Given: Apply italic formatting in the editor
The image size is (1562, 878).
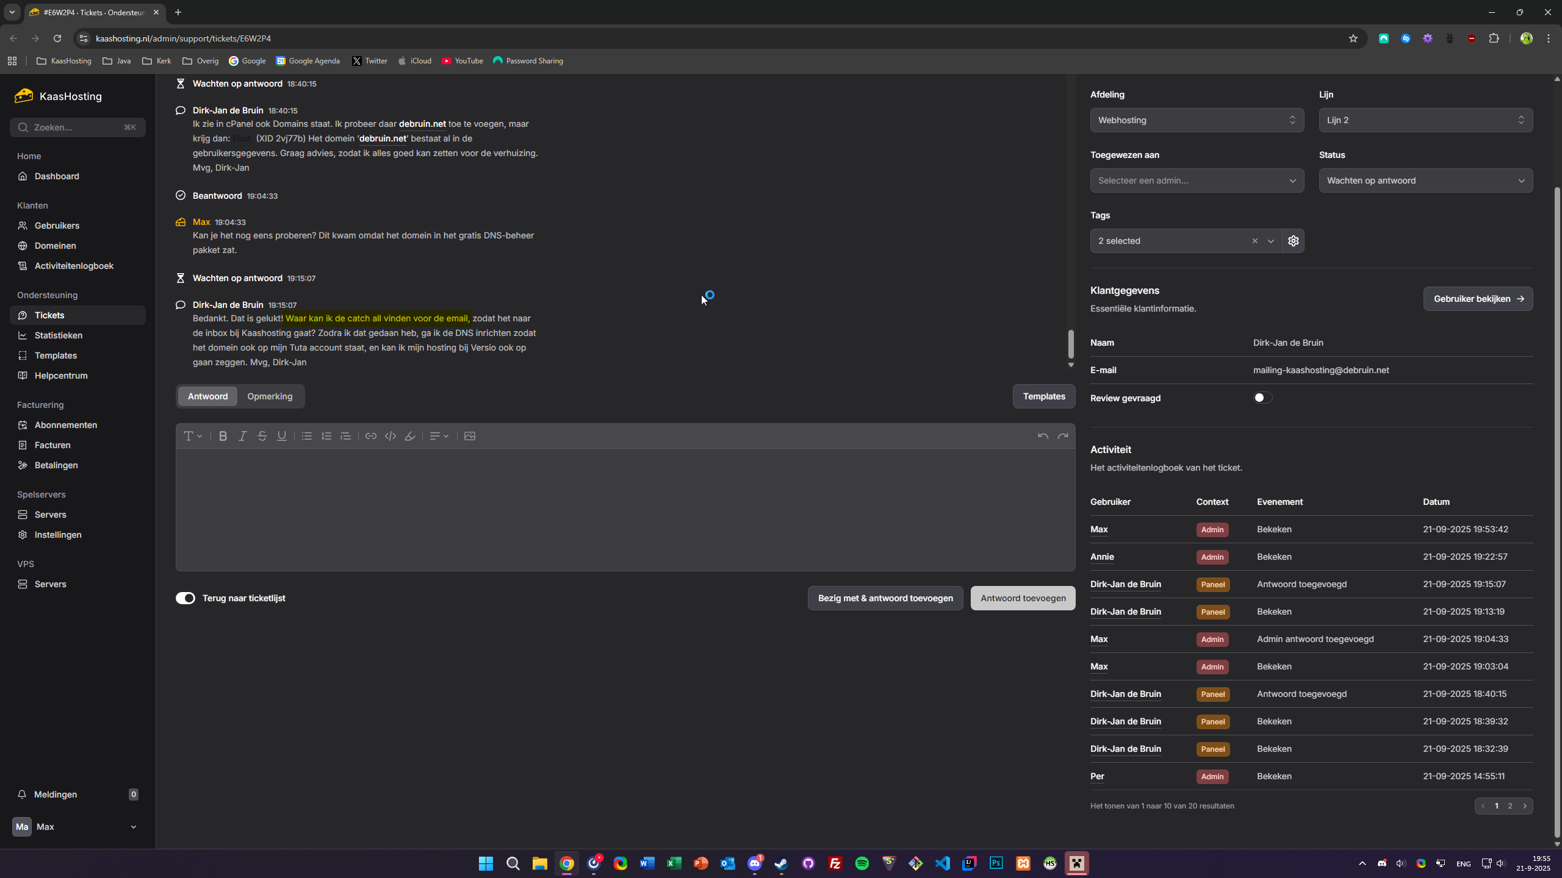Looking at the screenshot, I should 242,436.
